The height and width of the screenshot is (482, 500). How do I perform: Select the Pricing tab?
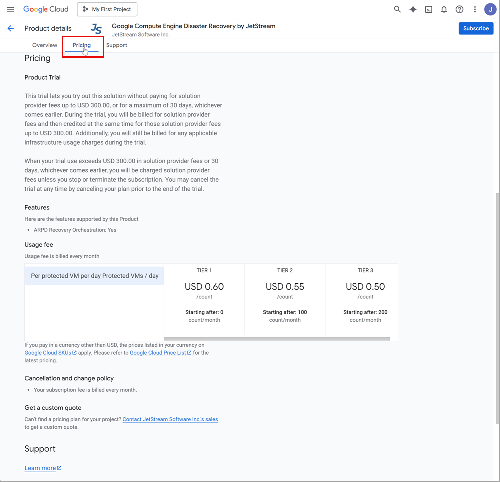click(82, 45)
